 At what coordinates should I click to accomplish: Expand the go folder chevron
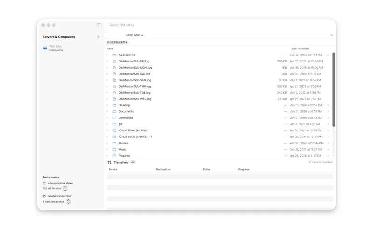coord(328,124)
